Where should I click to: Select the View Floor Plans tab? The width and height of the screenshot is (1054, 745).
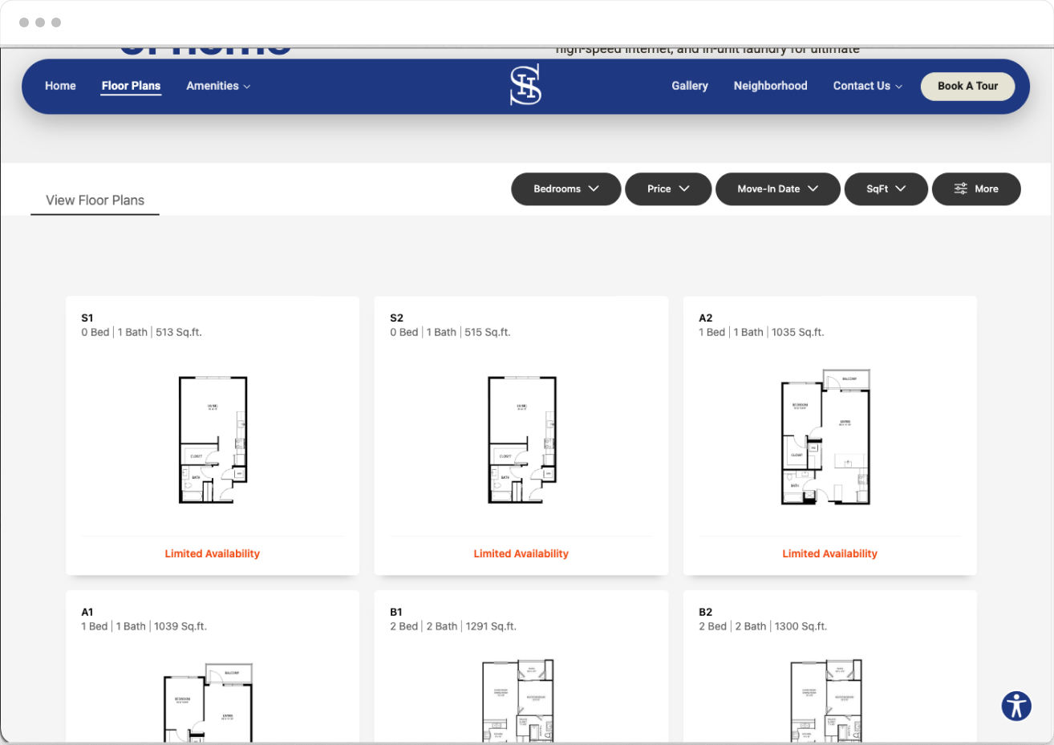[95, 200]
